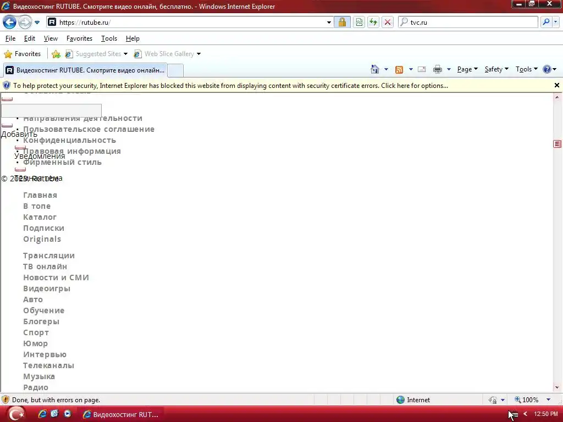Viewport: 563px width, 422px height.
Task: Expand the Feeds dropdown arrow
Action: (x=411, y=69)
